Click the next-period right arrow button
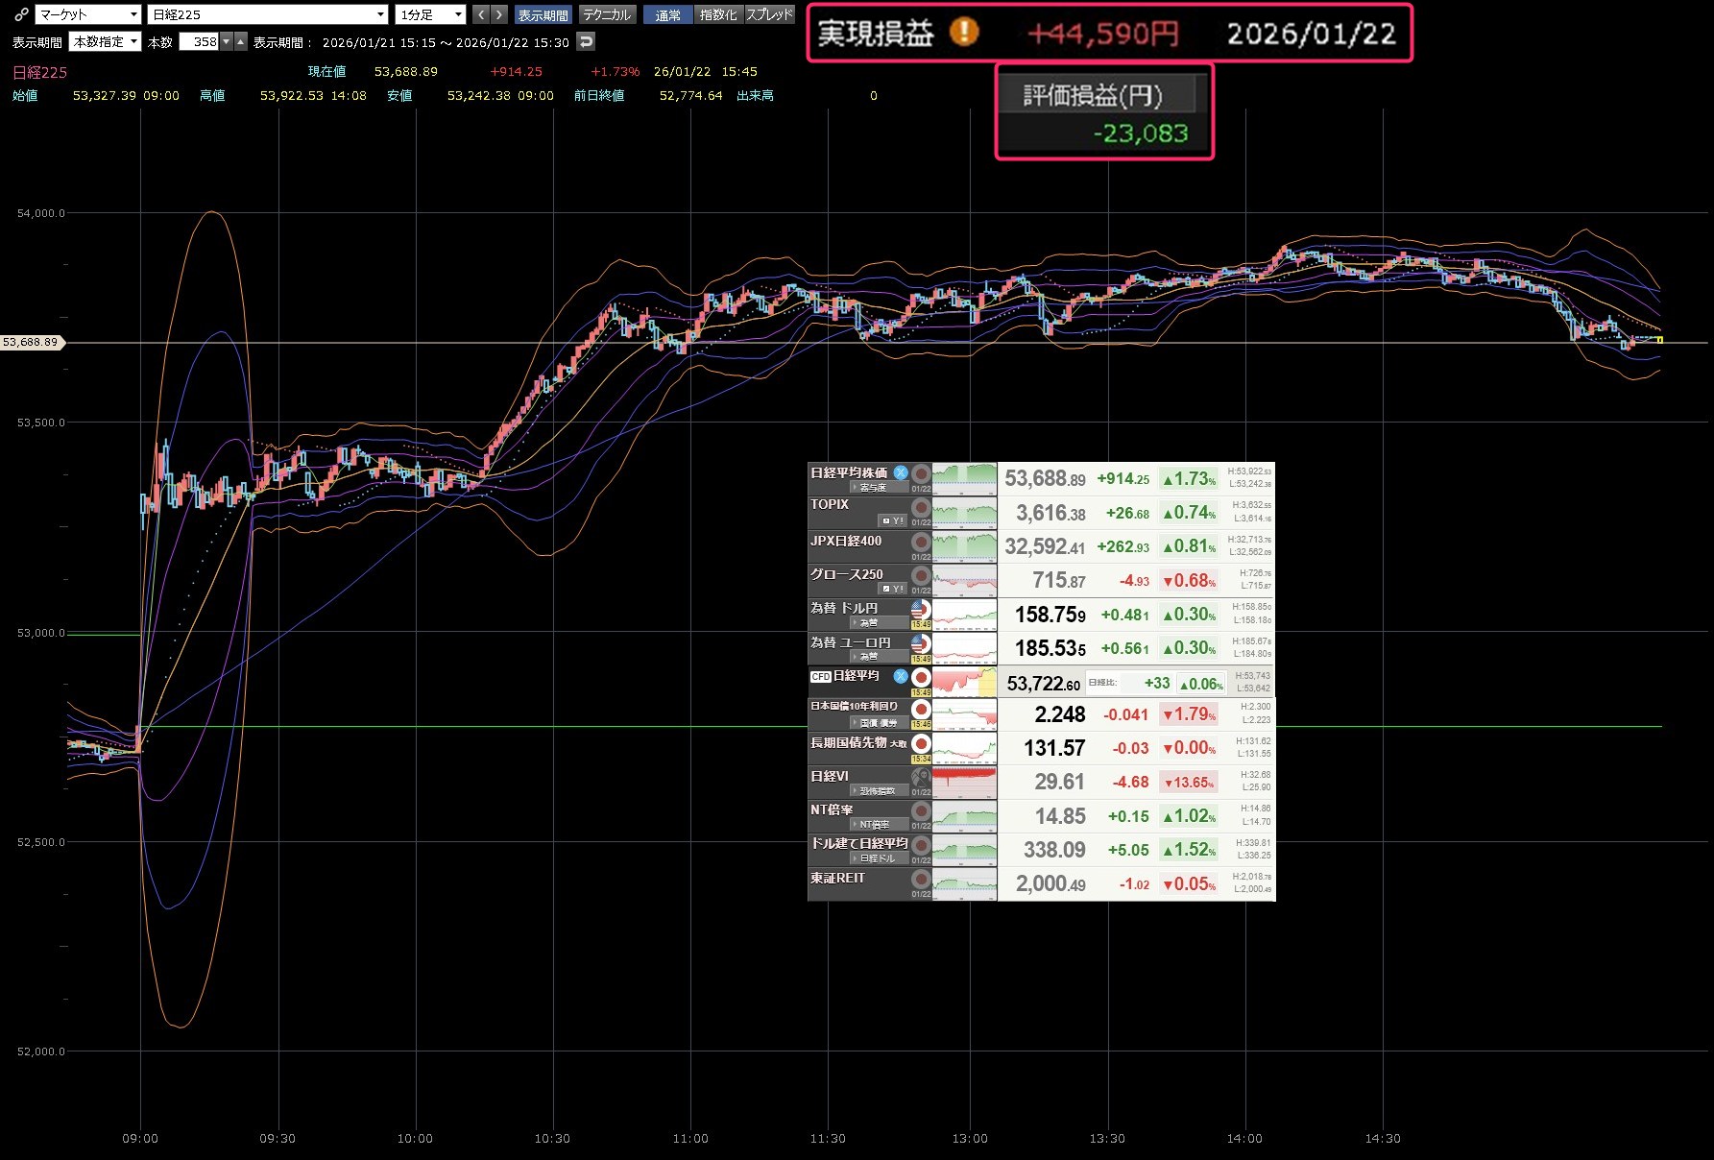The height and width of the screenshot is (1160, 1714). 498,14
